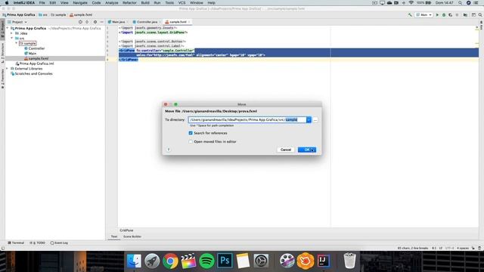This screenshot has width=484, height=272.
Task: Browse directories with the ellipsis button
Action: [x=315, y=120]
